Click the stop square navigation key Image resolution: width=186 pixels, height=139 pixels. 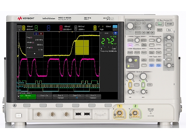click(148, 33)
